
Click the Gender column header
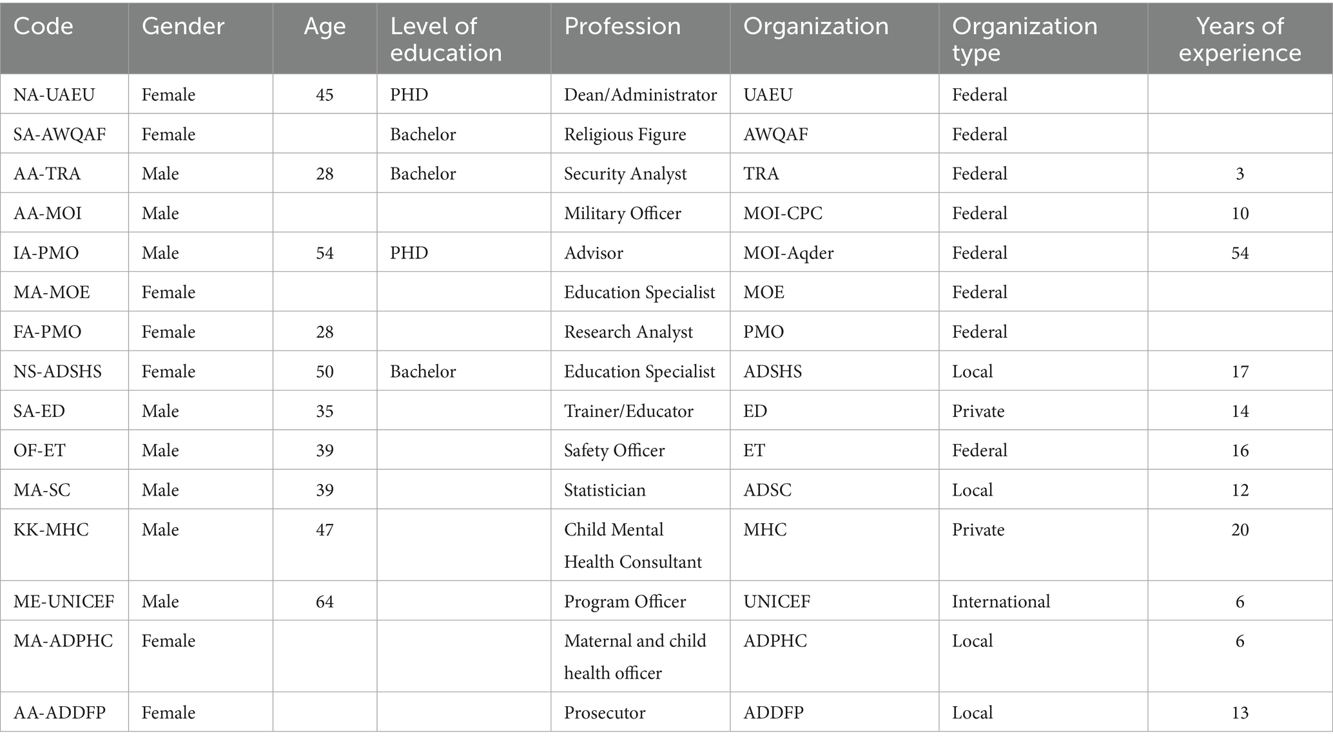coord(183,26)
